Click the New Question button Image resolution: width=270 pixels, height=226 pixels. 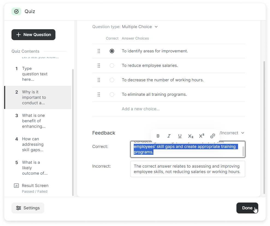pyautogui.click(x=33, y=35)
